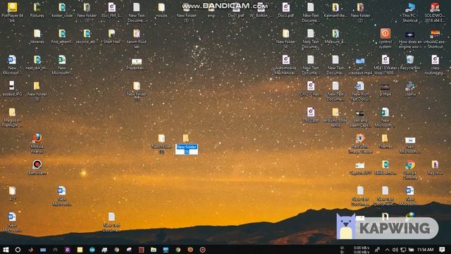Open File Explorer from the taskbar
Image resolution: width=451 pixels, height=254 pixels.
(154, 249)
